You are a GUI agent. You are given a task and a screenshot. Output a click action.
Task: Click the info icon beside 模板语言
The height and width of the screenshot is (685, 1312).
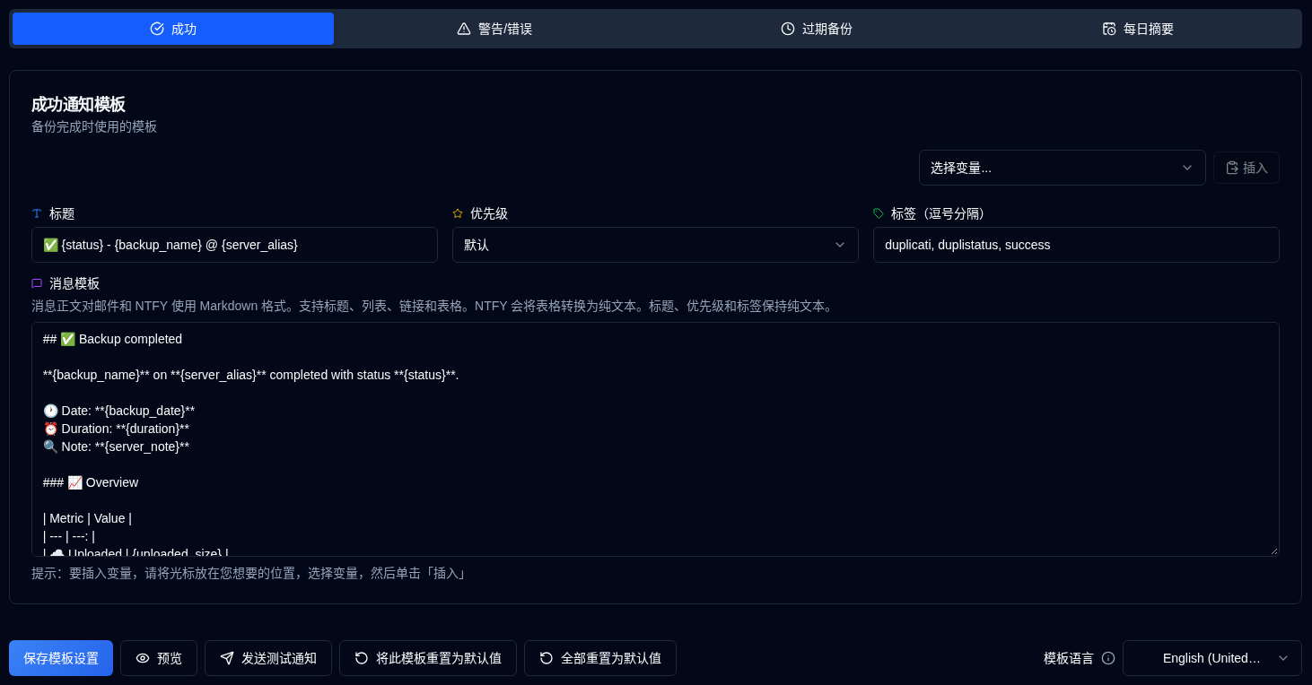tap(1108, 658)
